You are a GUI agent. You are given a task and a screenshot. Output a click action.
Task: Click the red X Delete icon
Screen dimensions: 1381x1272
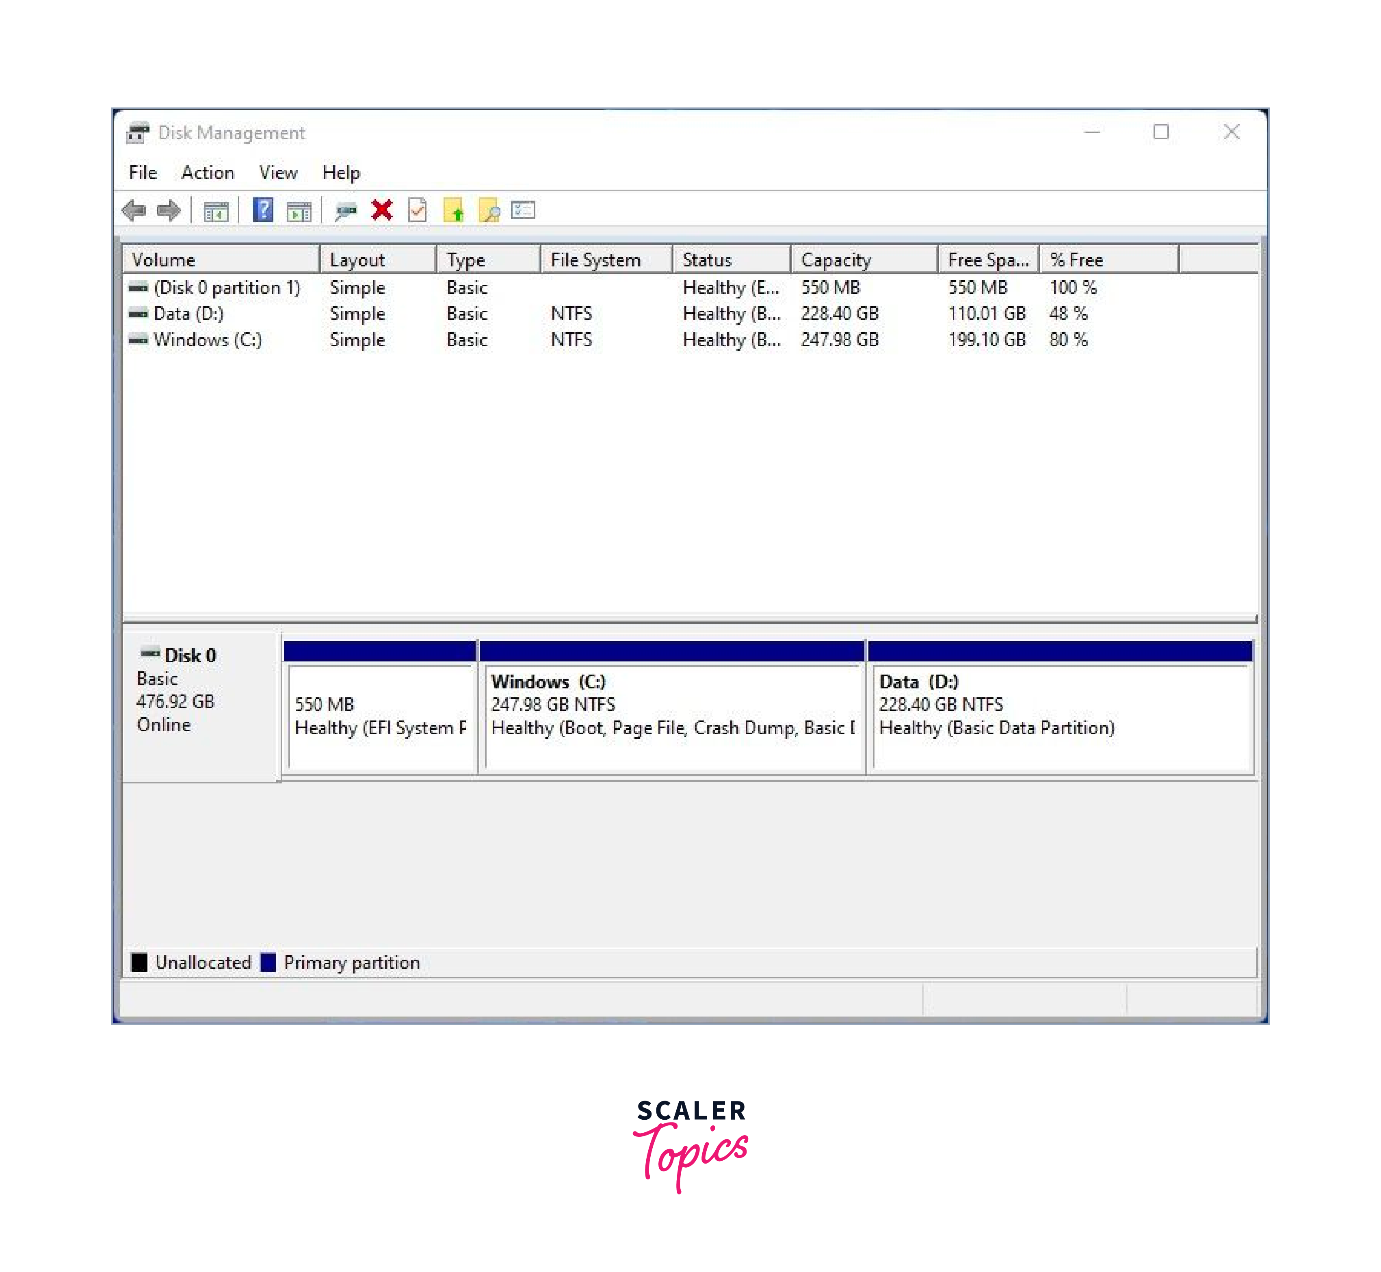click(x=382, y=210)
